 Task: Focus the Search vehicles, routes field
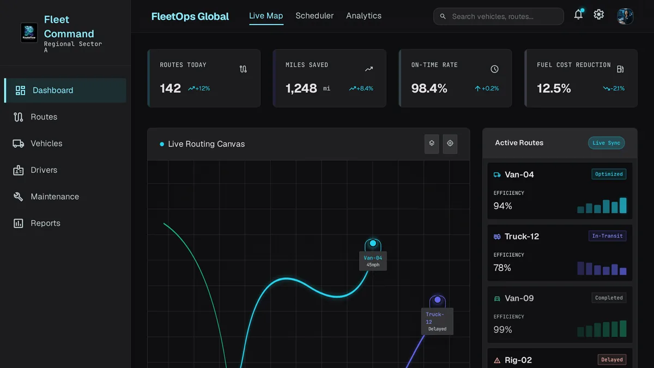tap(499, 16)
